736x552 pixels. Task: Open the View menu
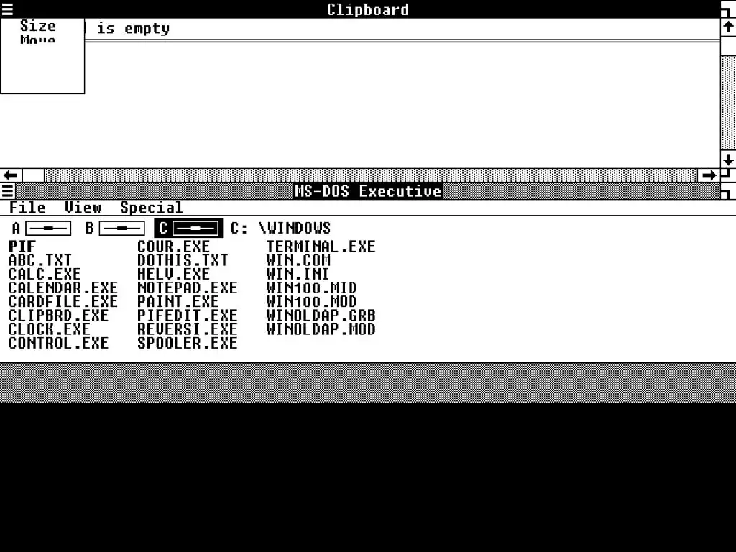click(83, 208)
